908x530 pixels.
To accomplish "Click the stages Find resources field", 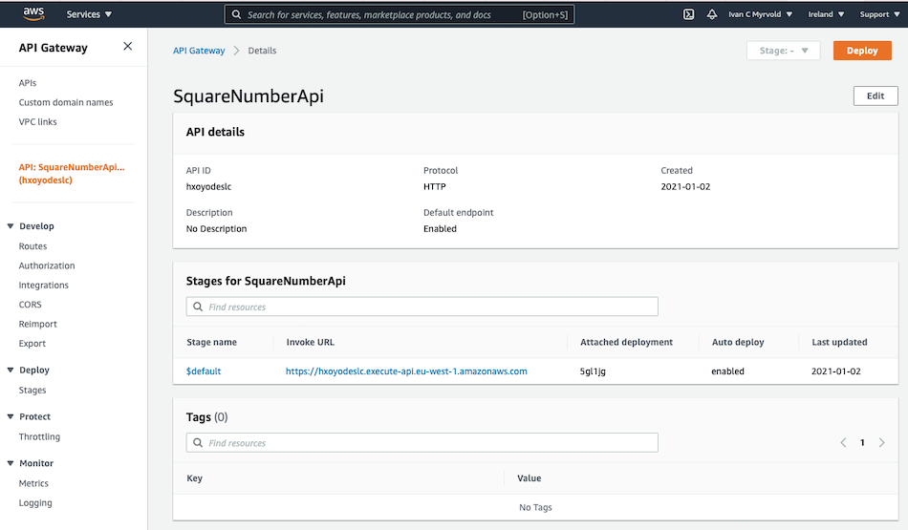I will [x=422, y=307].
